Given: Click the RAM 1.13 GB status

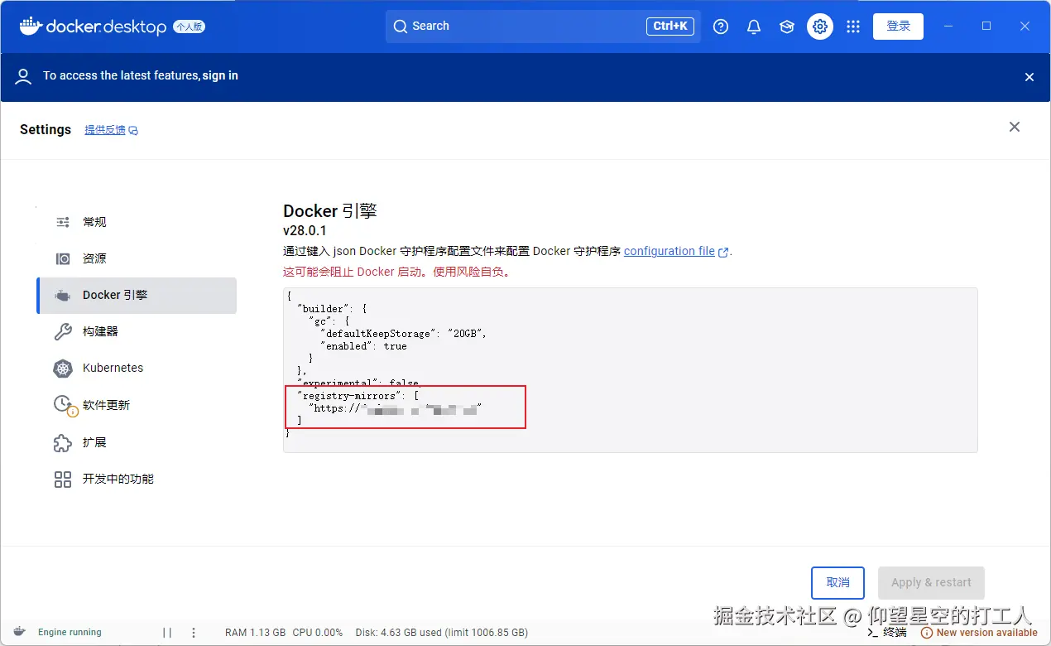Looking at the screenshot, I should click(255, 633).
